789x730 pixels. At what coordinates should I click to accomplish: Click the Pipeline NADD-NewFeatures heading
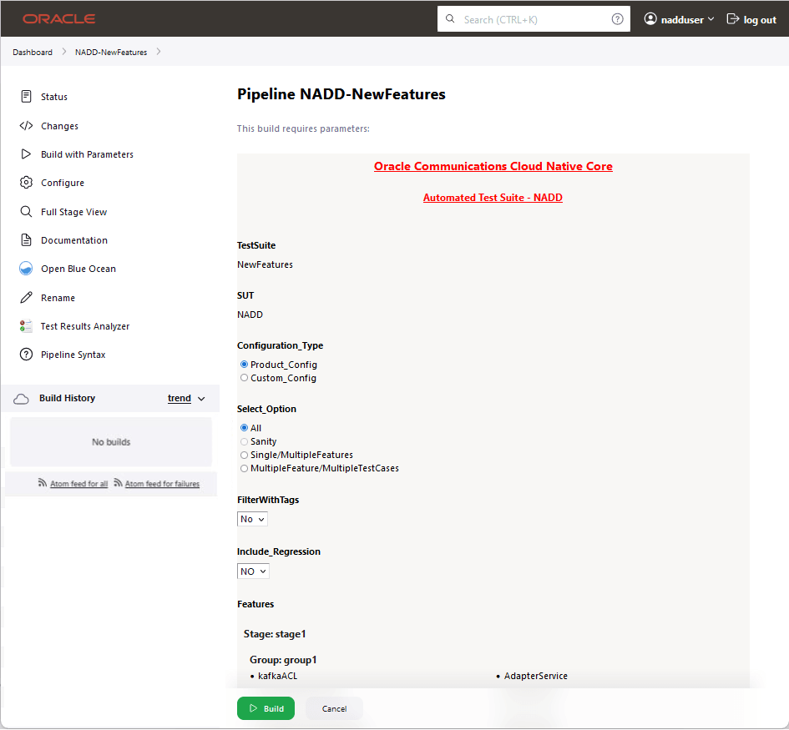pyautogui.click(x=341, y=94)
